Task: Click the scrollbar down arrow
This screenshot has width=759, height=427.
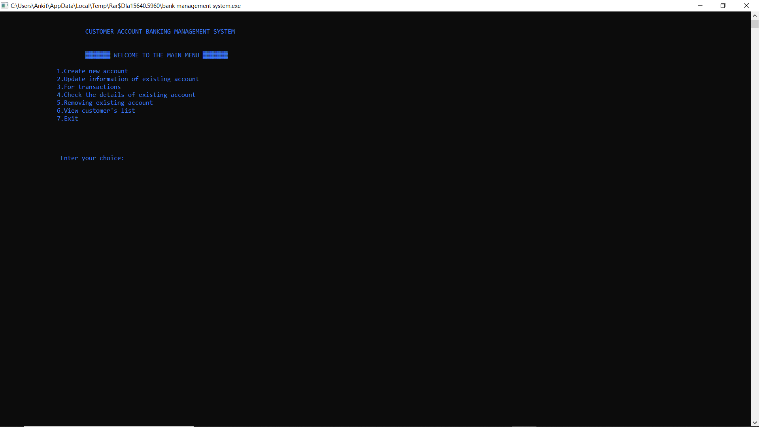Action: (x=755, y=423)
